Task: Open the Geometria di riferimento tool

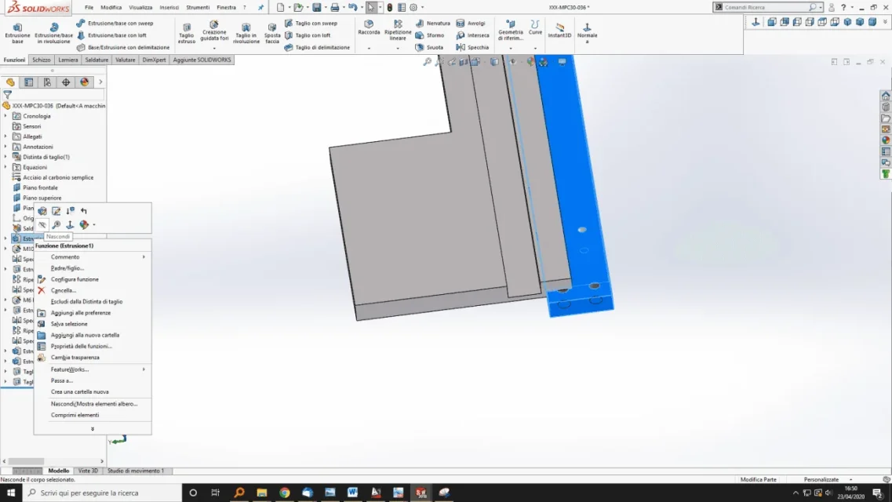Action: [x=510, y=31]
